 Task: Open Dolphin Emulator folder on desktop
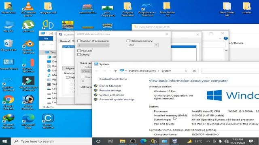click(127, 9)
